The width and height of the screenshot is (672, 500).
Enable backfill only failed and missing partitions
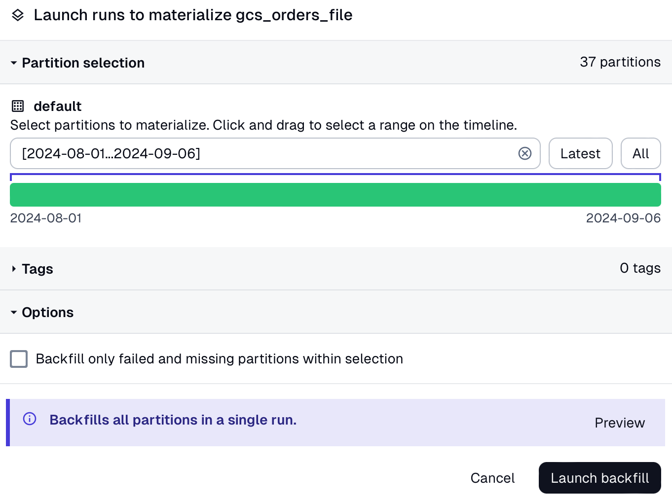point(19,359)
